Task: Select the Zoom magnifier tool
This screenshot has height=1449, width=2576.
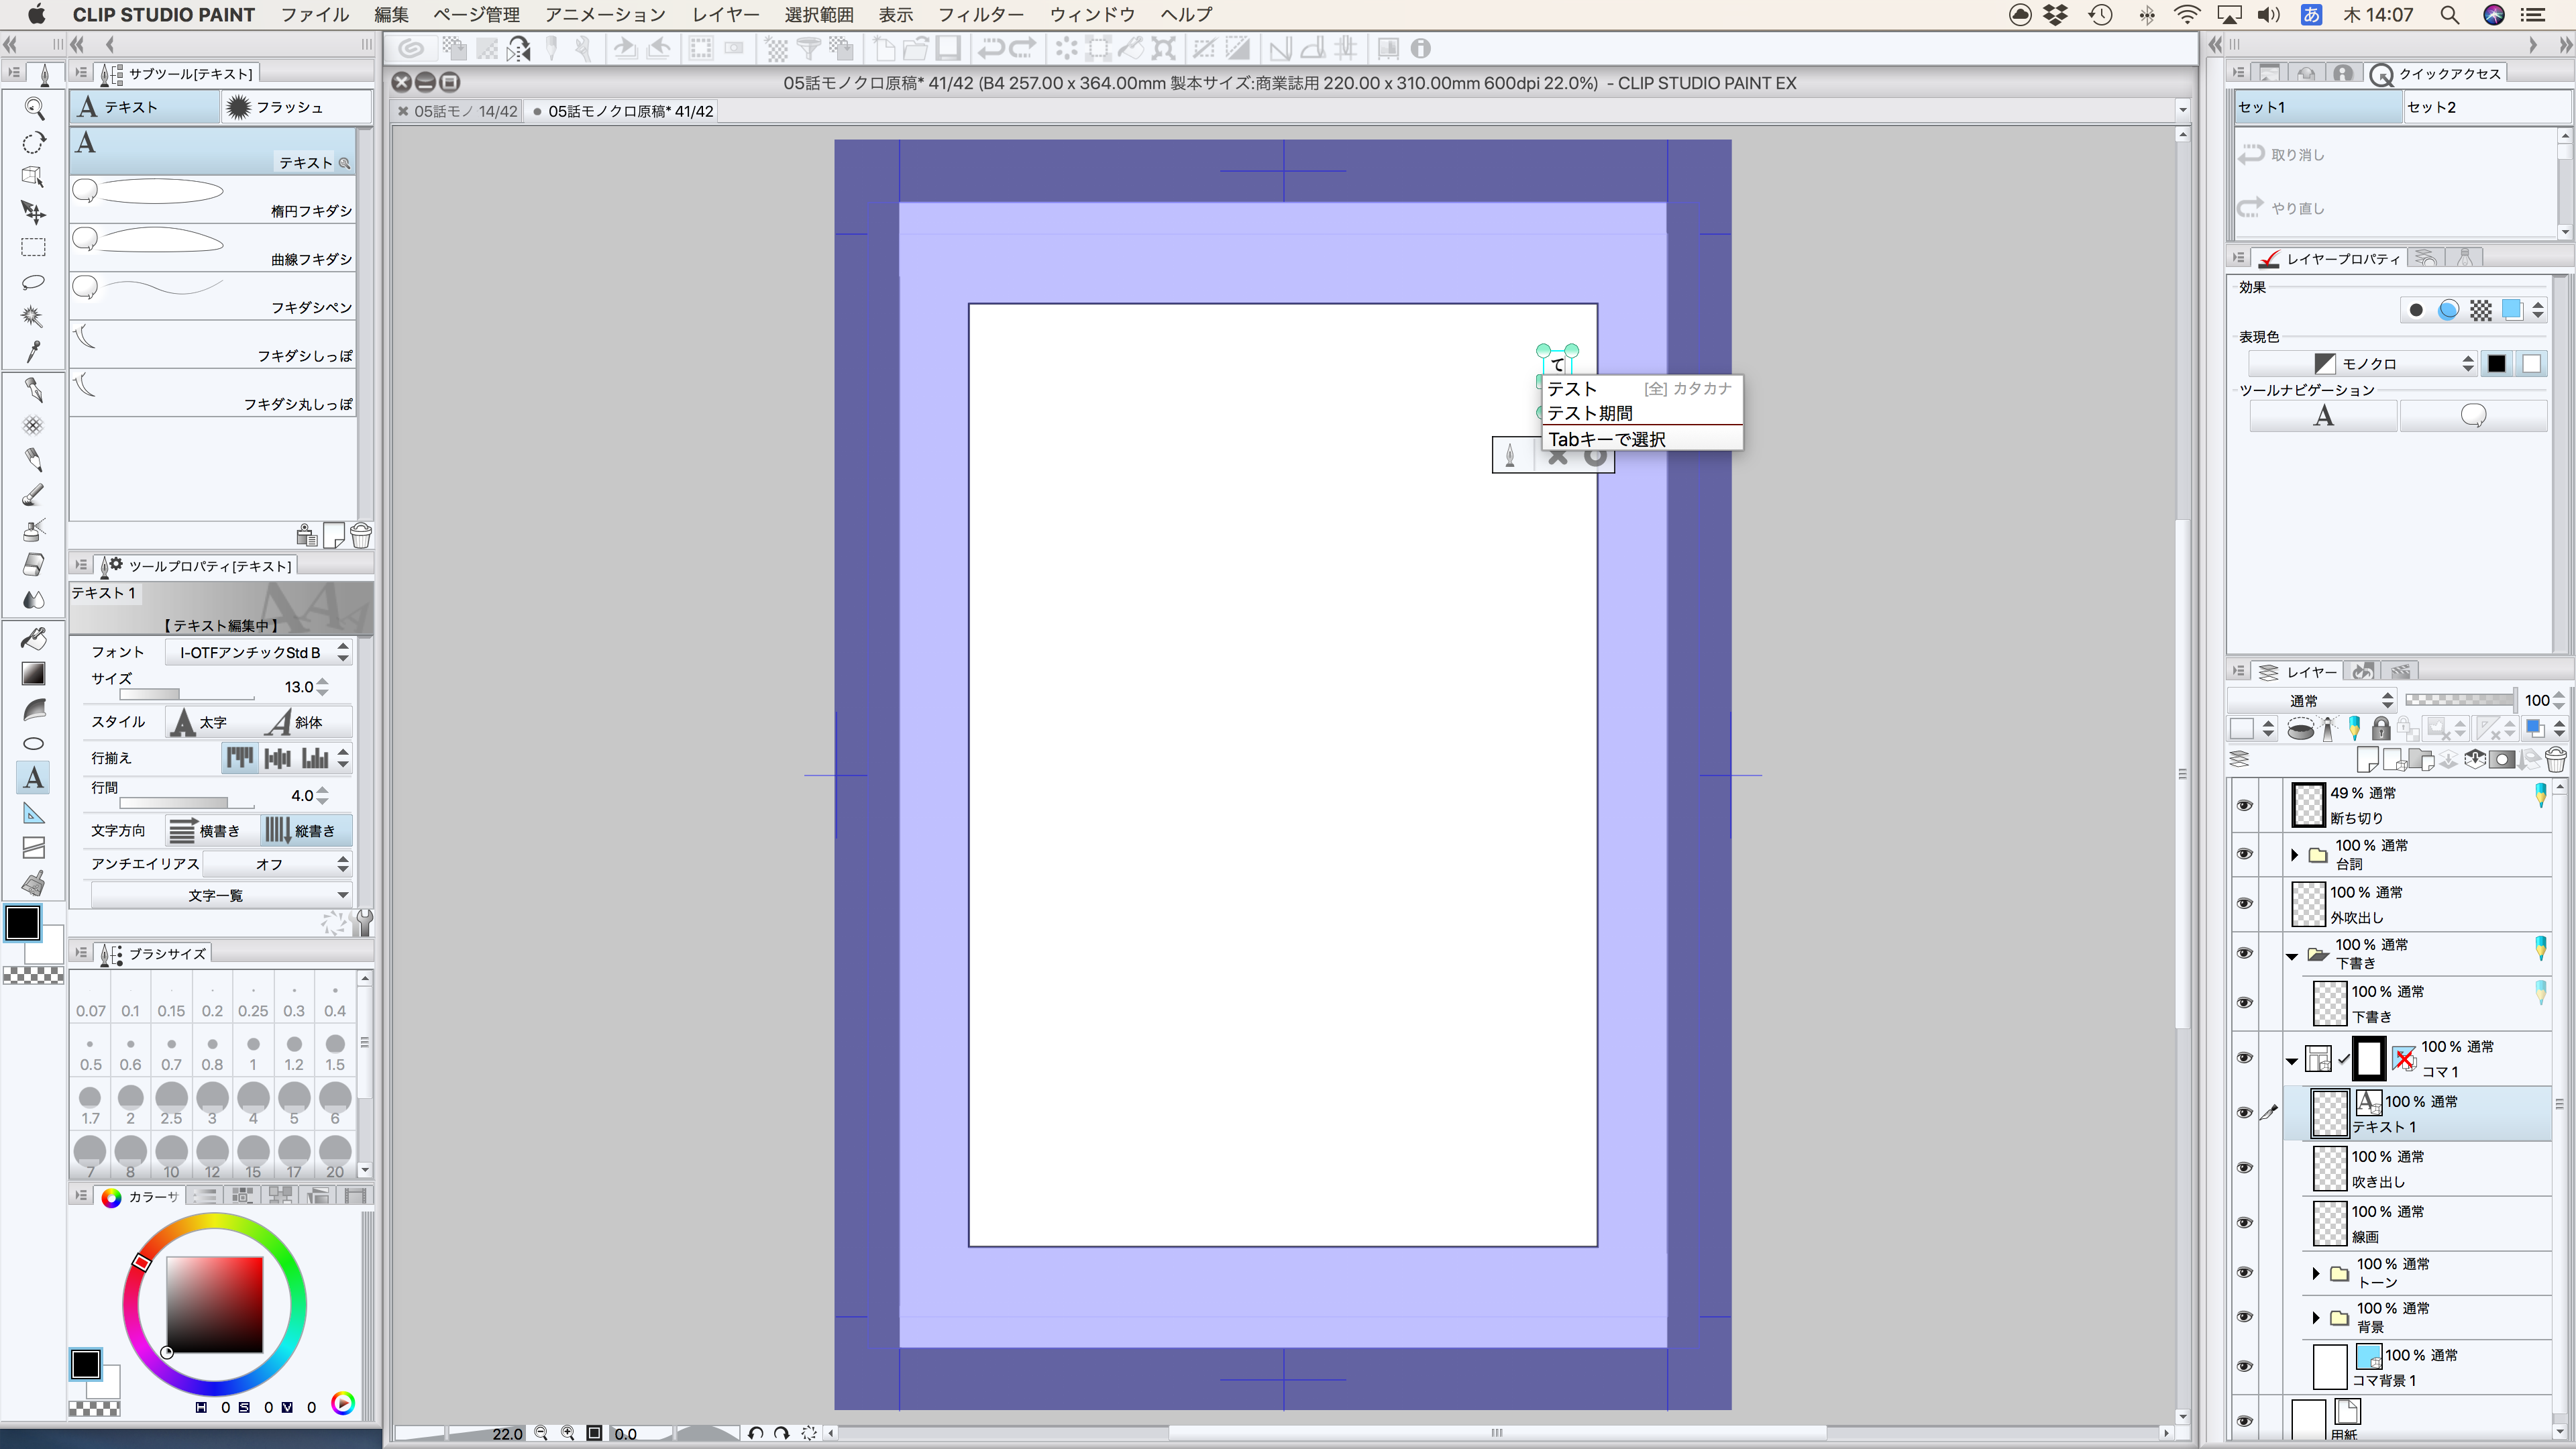Action: click(x=33, y=108)
